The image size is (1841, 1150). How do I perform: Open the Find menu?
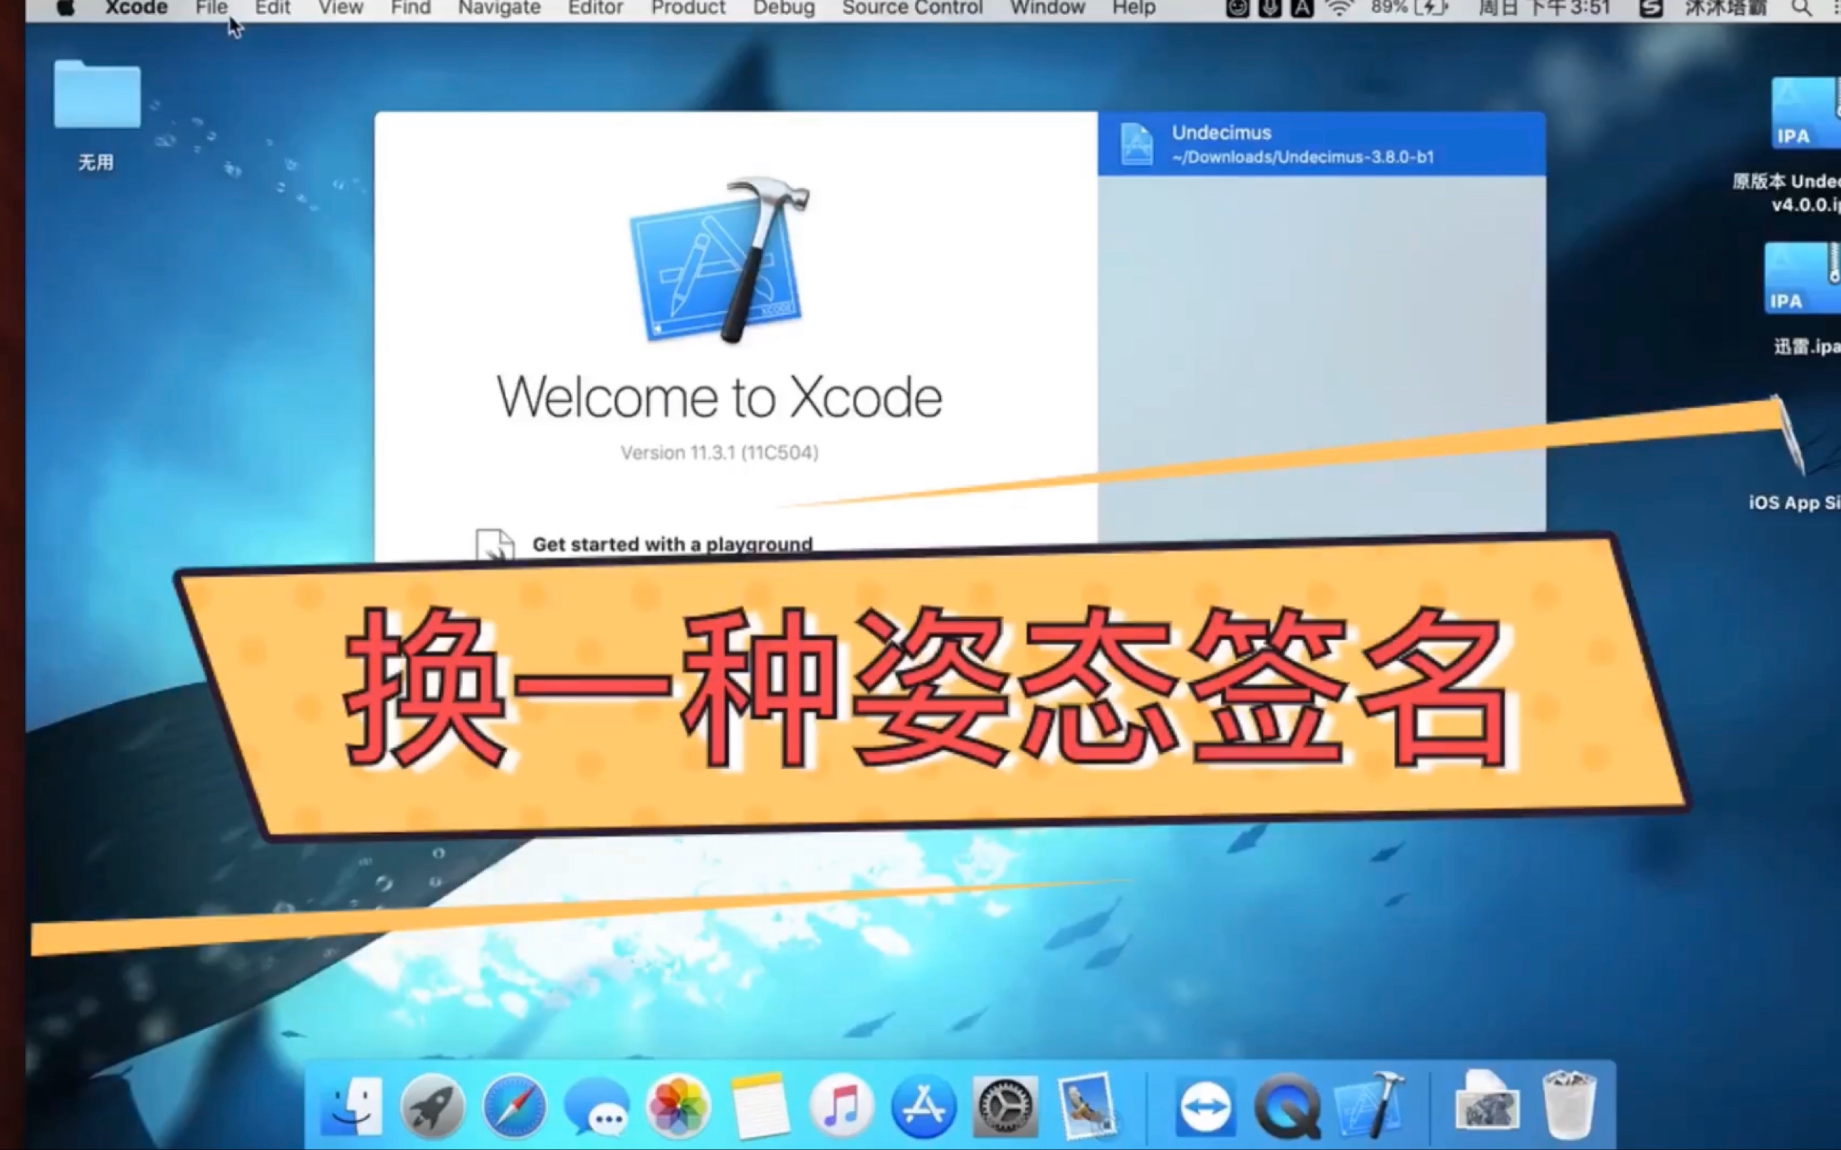pyautogui.click(x=411, y=8)
